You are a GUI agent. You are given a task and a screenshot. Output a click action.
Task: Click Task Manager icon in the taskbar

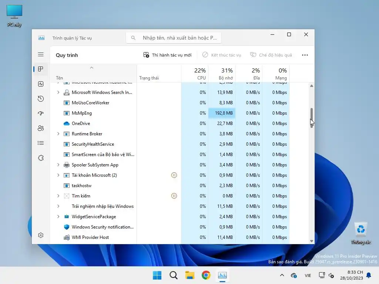(x=222, y=275)
